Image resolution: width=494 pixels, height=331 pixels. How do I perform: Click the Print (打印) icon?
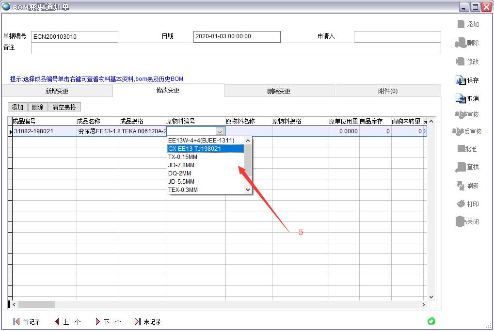[461, 204]
